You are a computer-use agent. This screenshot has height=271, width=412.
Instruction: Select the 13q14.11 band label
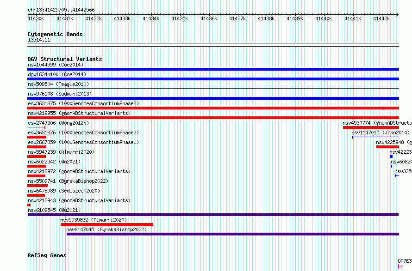[x=39, y=40]
